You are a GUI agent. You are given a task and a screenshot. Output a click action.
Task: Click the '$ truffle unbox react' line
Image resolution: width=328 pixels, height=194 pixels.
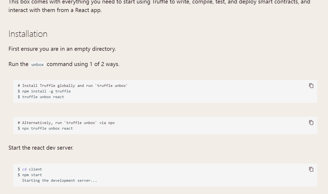pyautogui.click(x=41, y=97)
